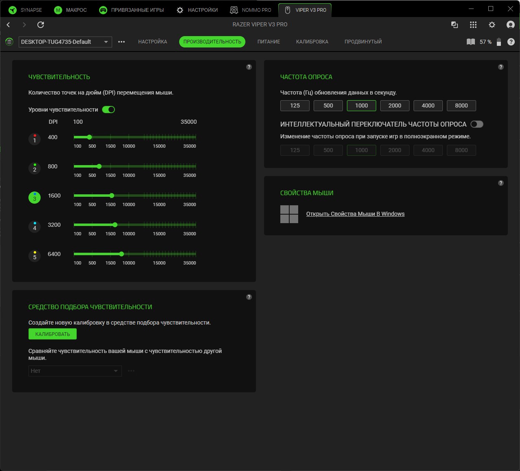Open the Продвинутый subtab

pos(363,42)
